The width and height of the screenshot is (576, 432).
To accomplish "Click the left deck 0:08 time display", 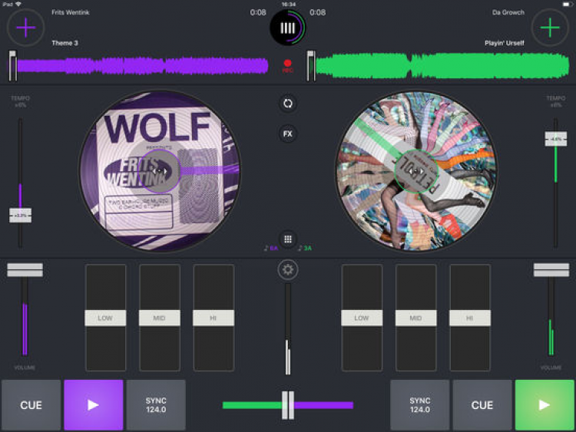I will (x=258, y=12).
